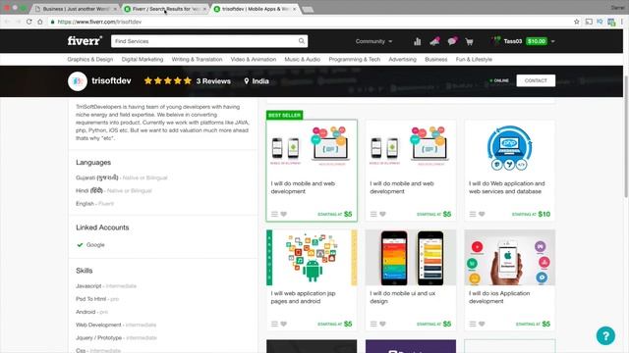Viewport: 629px width, 353px height.
Task: Click into the Find Services search field
Action: (204, 41)
